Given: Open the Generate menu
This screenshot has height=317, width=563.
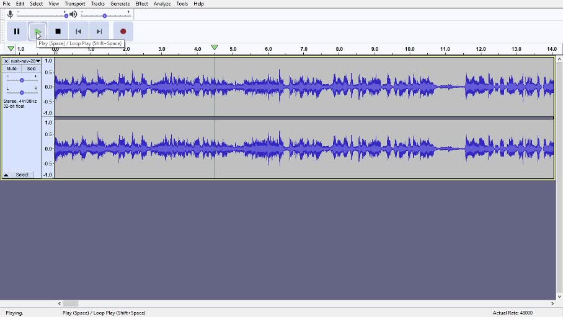Looking at the screenshot, I should click(x=120, y=4).
